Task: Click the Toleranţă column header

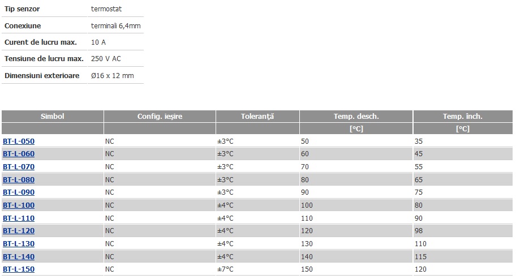Action: click(257, 116)
